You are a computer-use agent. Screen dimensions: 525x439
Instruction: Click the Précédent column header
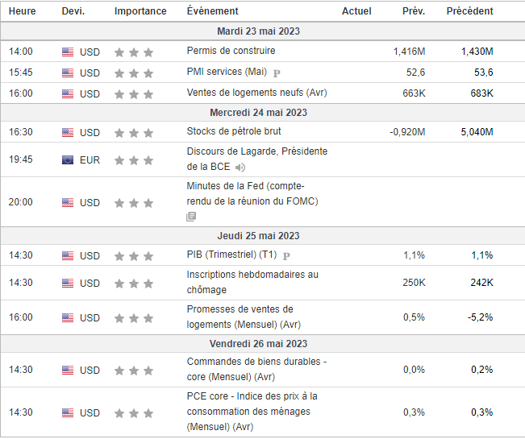point(469,11)
